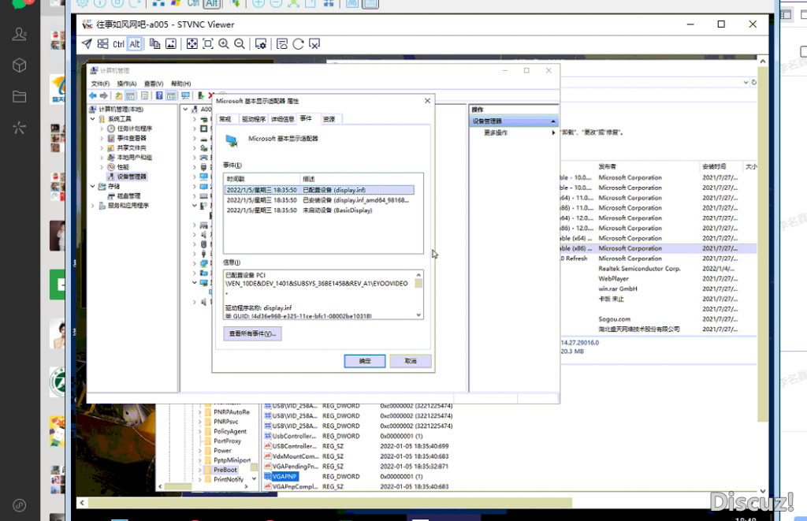Open the 帮助(H) menu
The image size is (807, 521).
coord(180,84)
